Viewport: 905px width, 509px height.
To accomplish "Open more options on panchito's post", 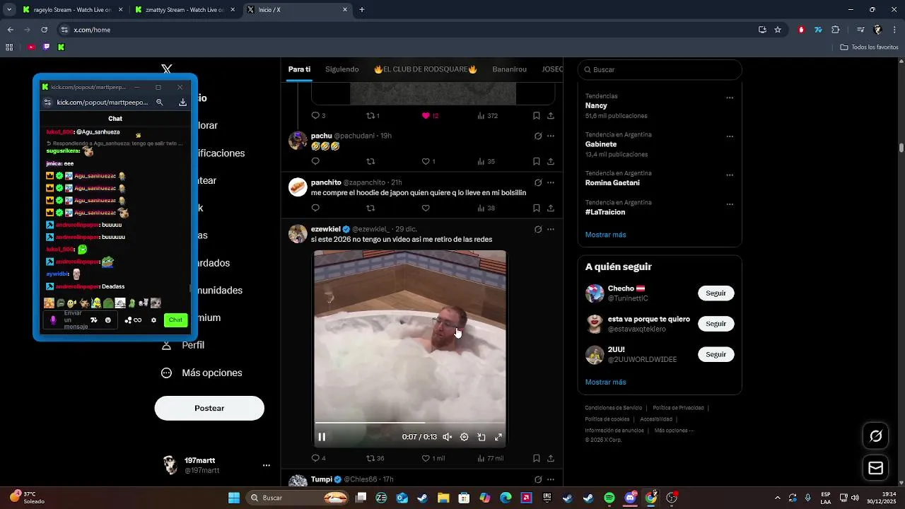I will pyautogui.click(x=551, y=182).
